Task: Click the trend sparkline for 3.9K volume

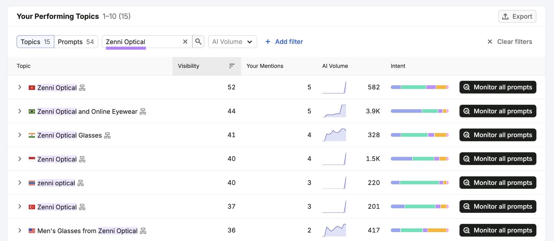Action: click(x=334, y=111)
